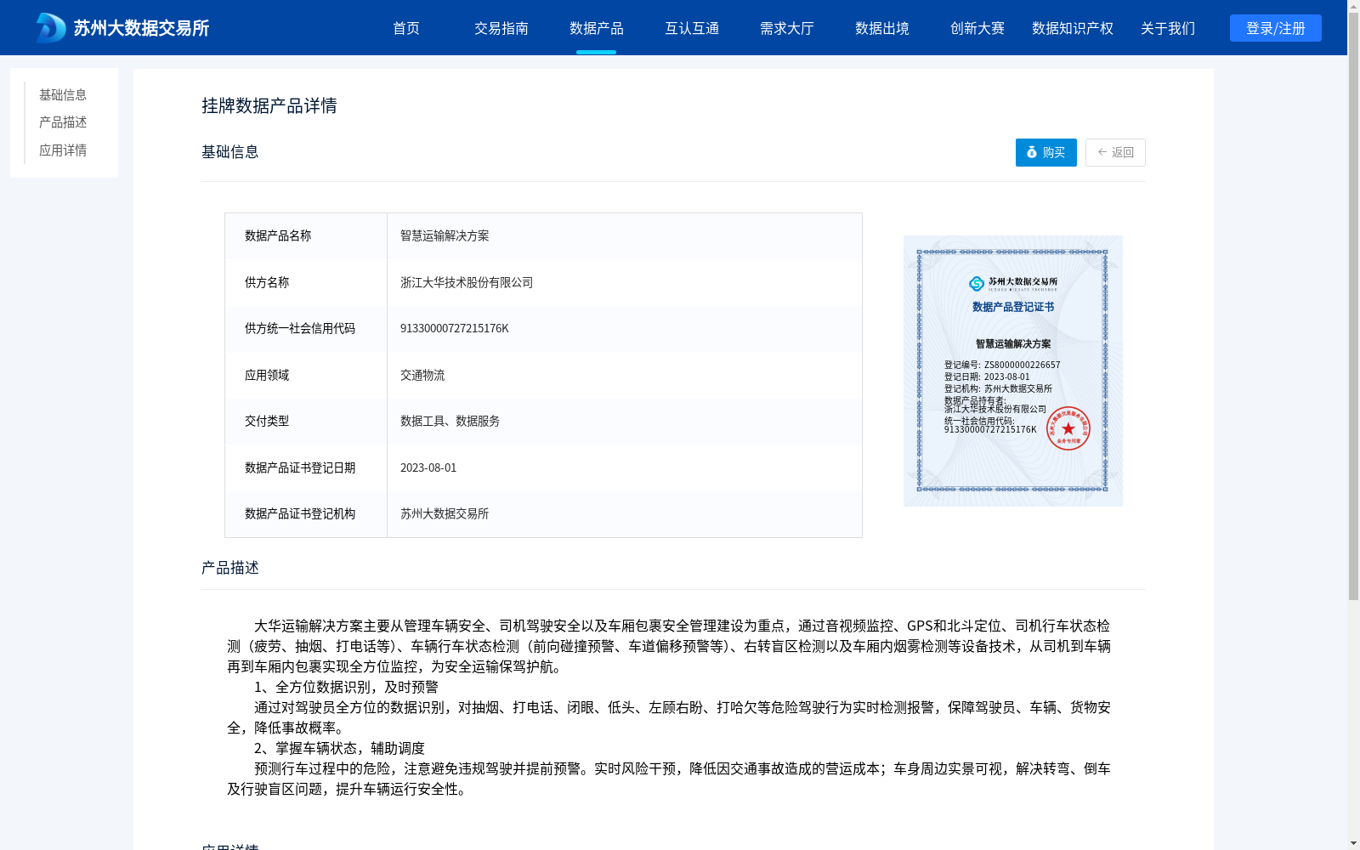Click the 挂牌数据产品详情 page heading
Viewport: 1360px width, 850px height.
(x=269, y=105)
